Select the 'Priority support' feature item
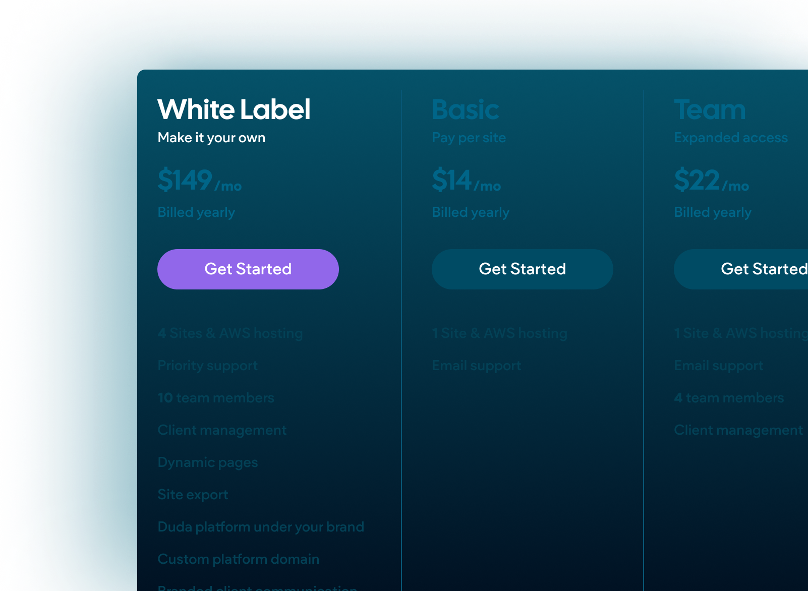Screen dimensions: 808x591 point(208,366)
